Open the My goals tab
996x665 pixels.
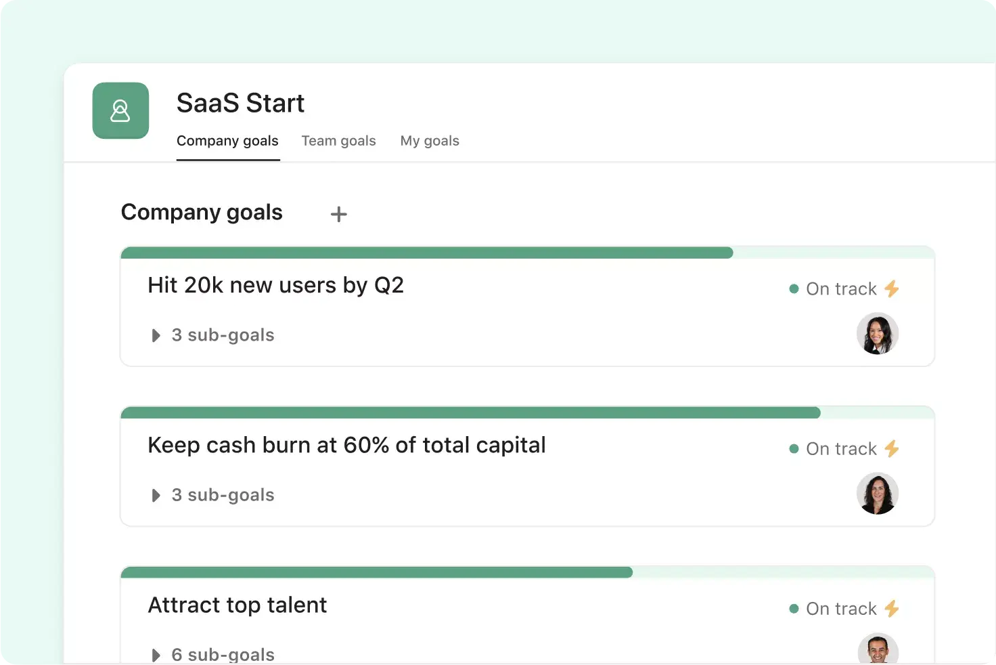tap(430, 141)
